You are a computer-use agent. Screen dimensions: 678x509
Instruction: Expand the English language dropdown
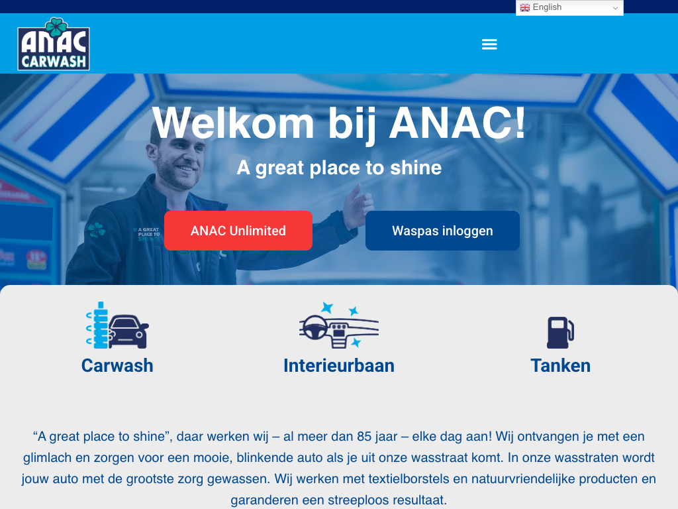click(569, 7)
